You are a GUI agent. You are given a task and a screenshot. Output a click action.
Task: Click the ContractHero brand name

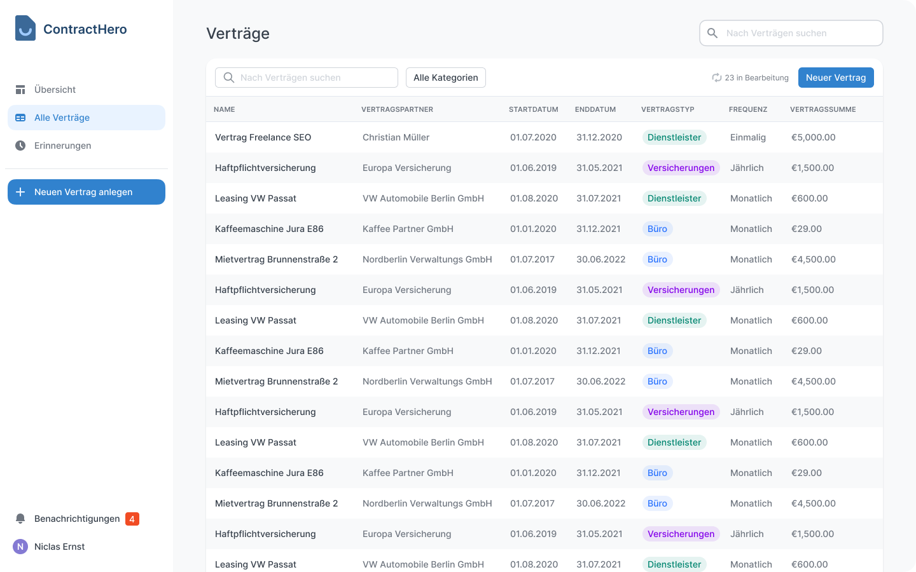tap(85, 29)
